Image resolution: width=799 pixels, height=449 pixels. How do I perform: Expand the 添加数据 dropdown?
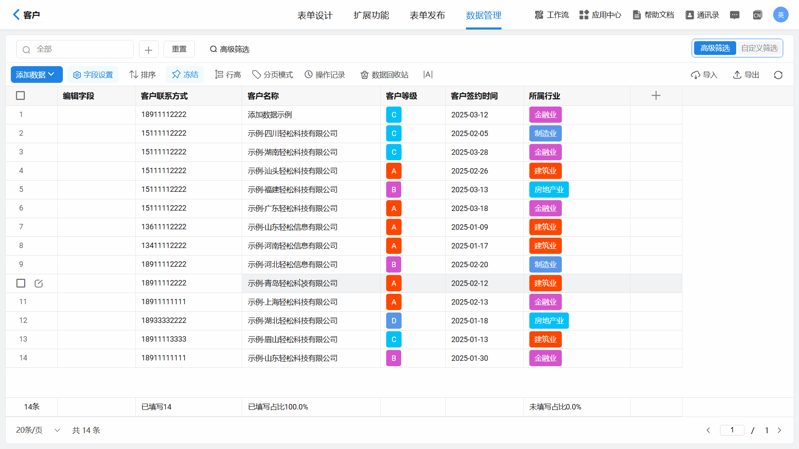[x=37, y=74]
